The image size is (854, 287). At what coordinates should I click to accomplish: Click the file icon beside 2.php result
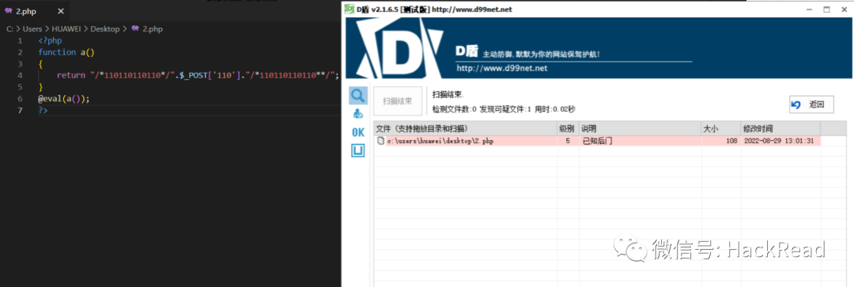click(381, 141)
